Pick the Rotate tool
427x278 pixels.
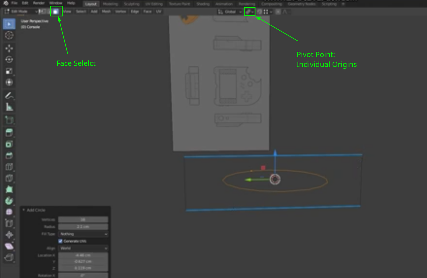point(9,60)
